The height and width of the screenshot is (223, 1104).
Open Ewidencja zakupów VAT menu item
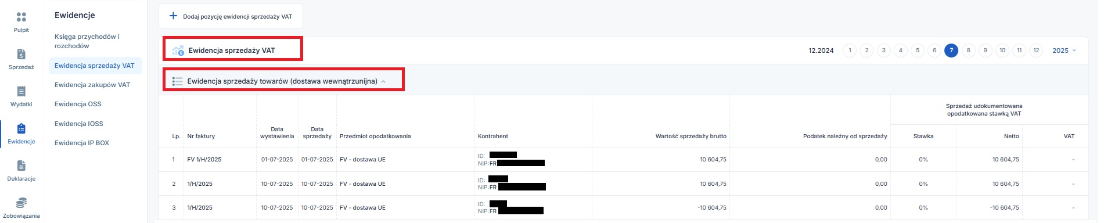click(92, 85)
